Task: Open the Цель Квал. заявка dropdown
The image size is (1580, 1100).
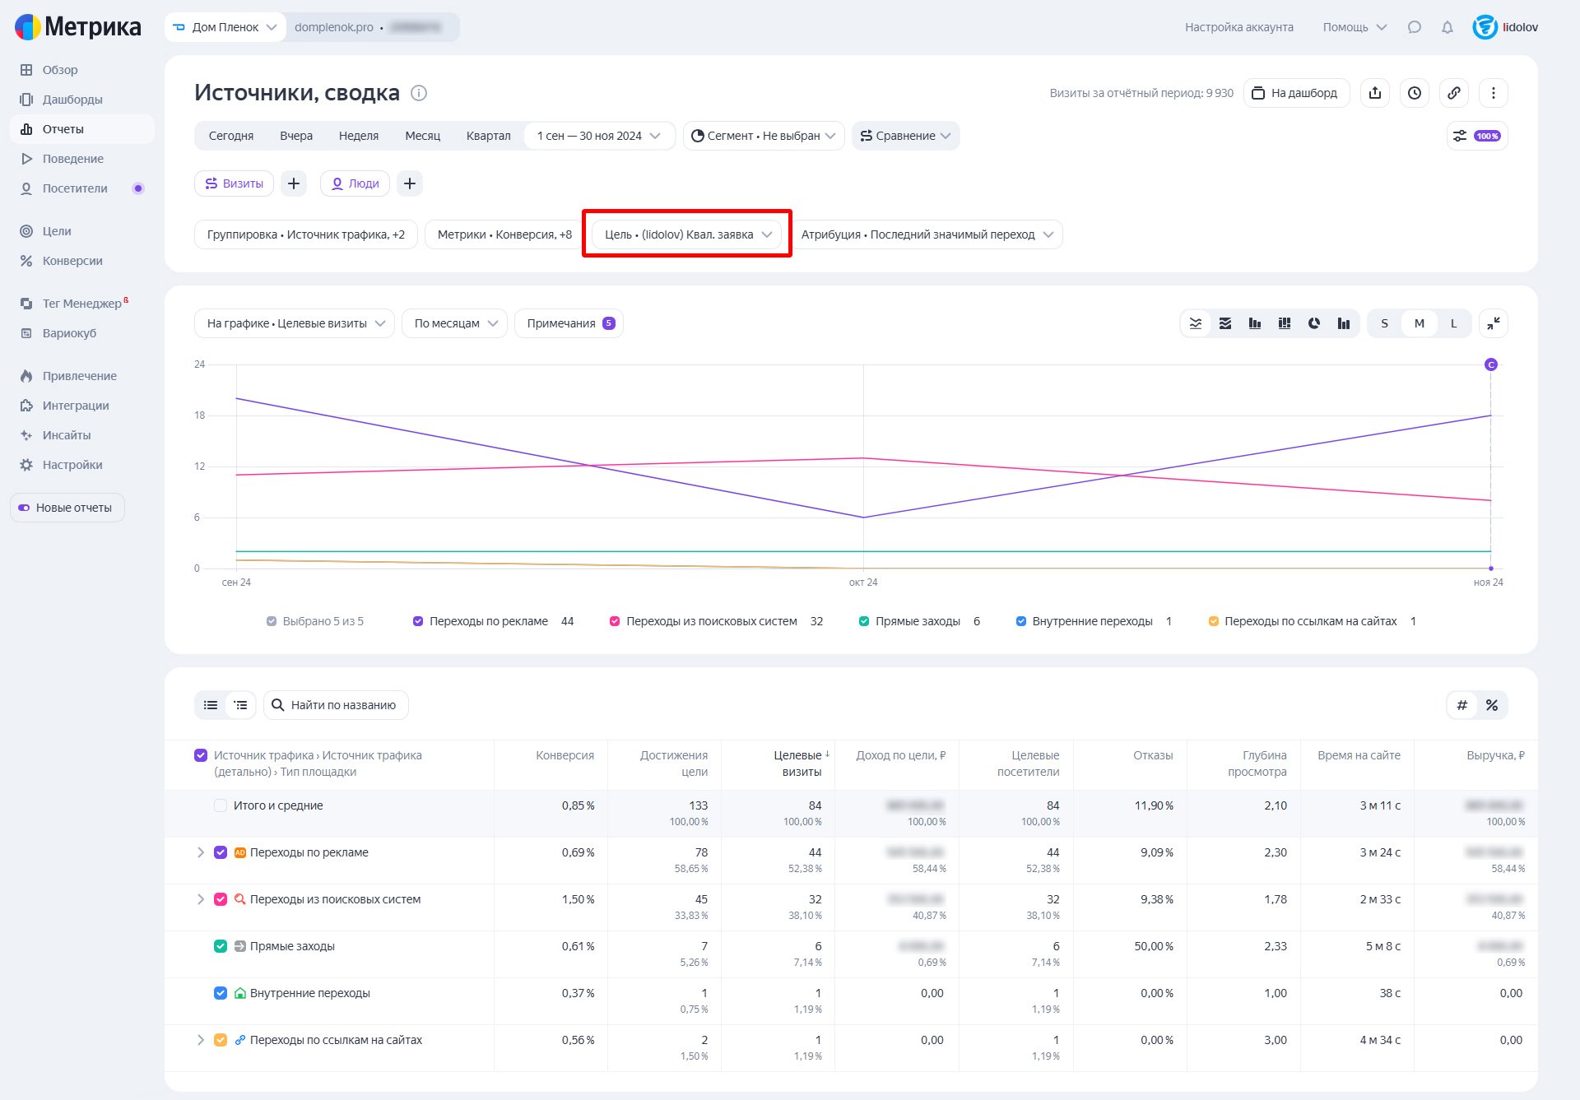Action: click(x=687, y=234)
